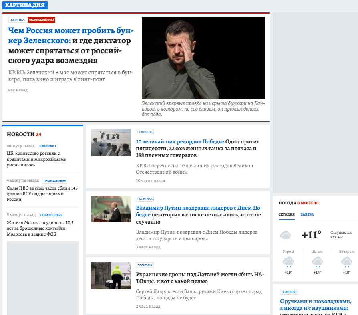
Task: Open news 'Силы ПВО за семь часов сбили 145 дронов'
Action: tap(42, 194)
